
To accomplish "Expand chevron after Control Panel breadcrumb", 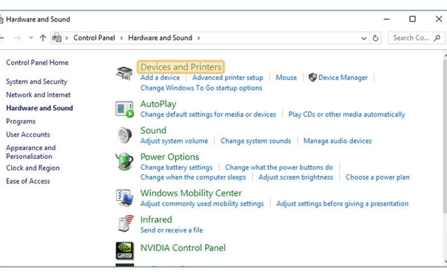I will tap(121, 38).
